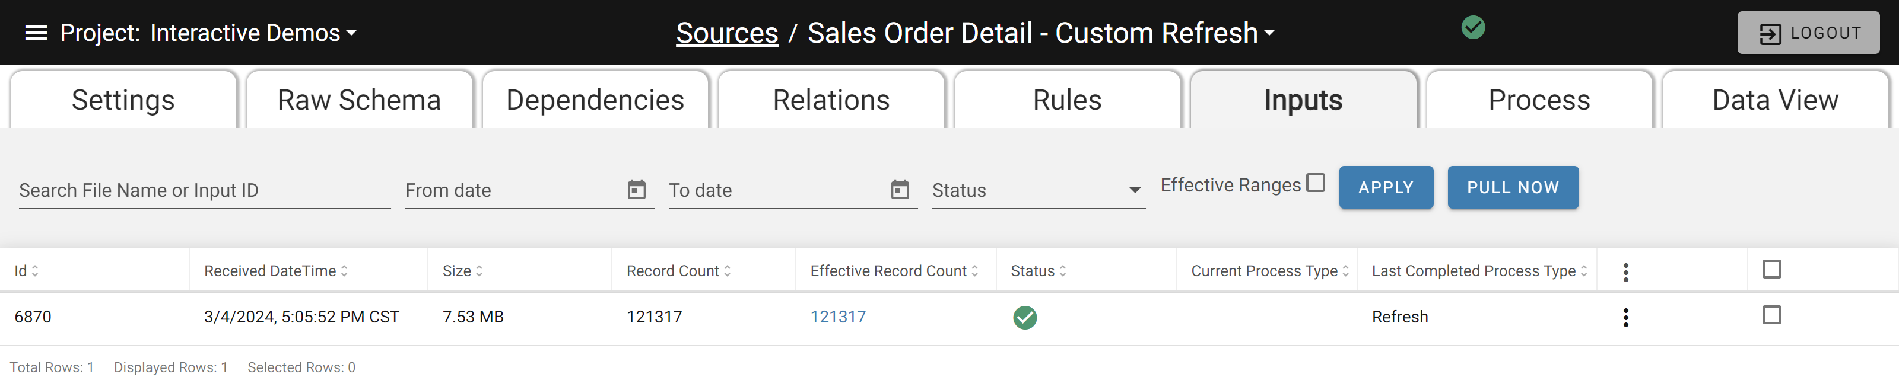The height and width of the screenshot is (390, 1899).
Task: Toggle the select-all rows checkbox
Action: 1771,269
